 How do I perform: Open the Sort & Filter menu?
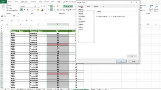click(151, 8)
